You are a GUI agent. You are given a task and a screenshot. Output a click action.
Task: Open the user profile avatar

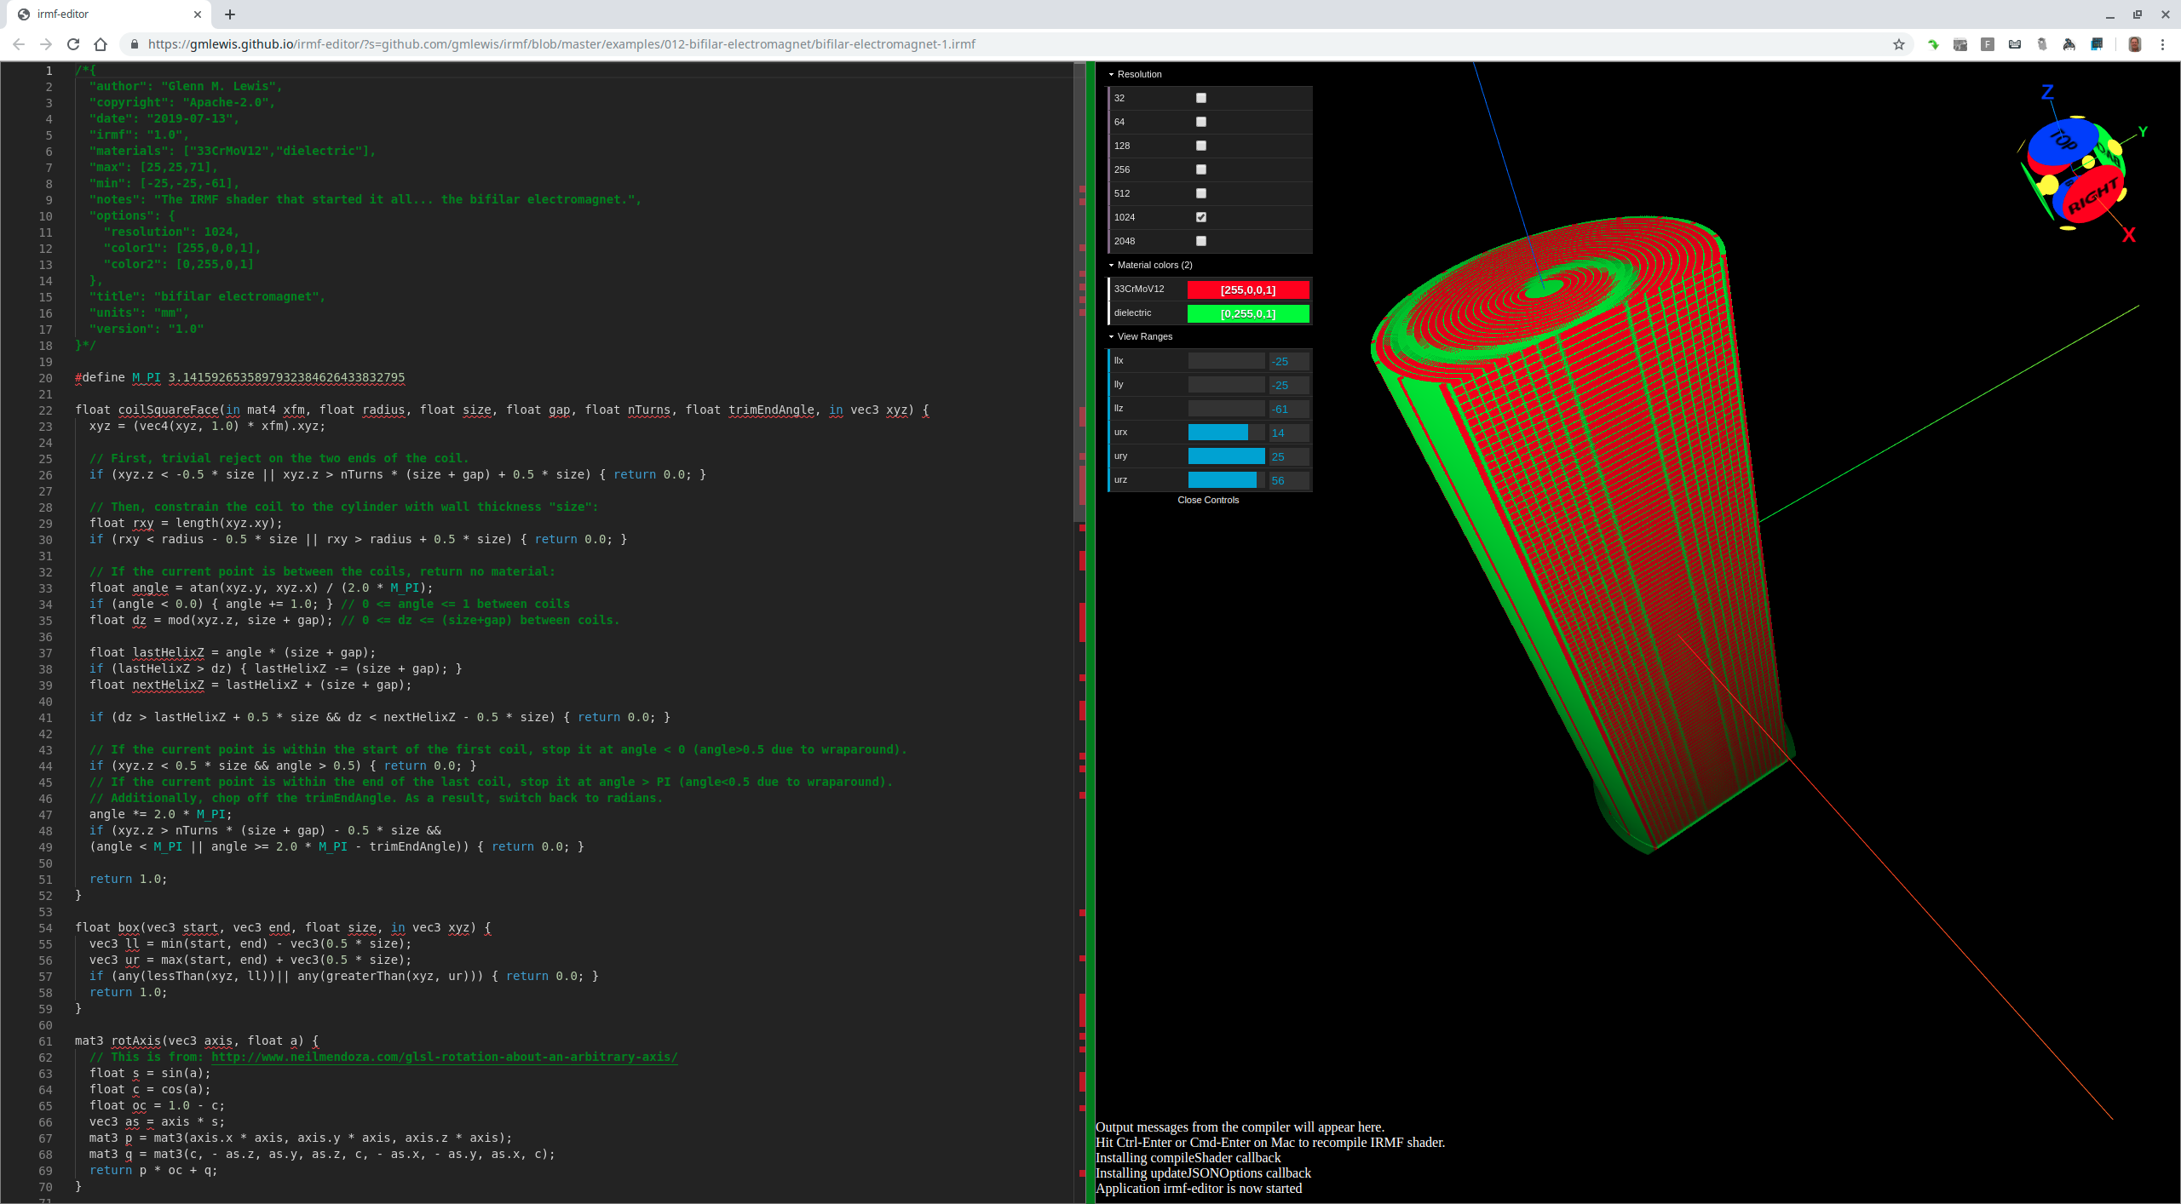2135,44
